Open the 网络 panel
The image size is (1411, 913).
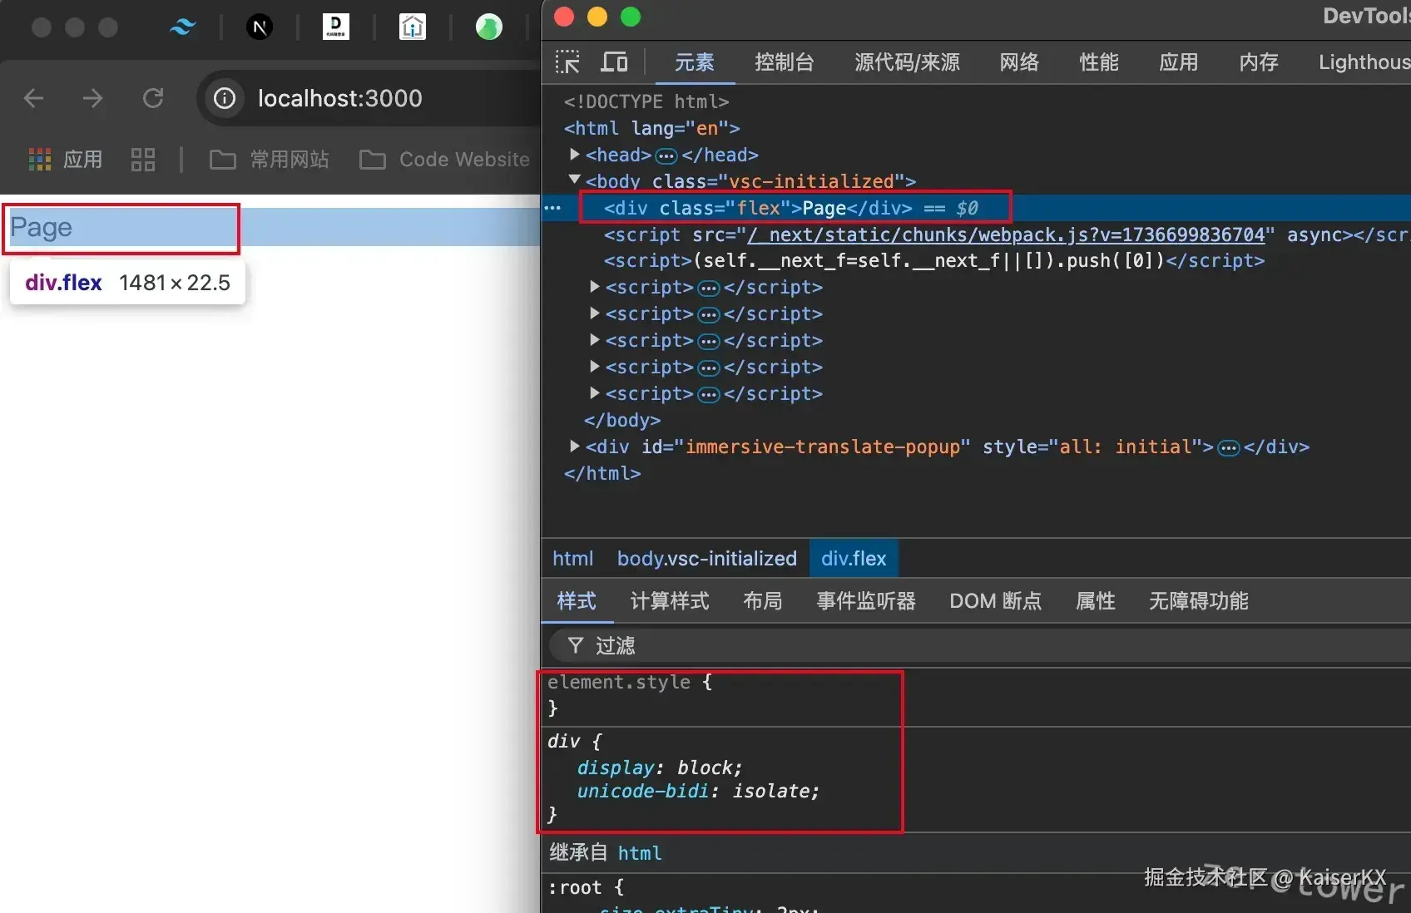point(1019,62)
